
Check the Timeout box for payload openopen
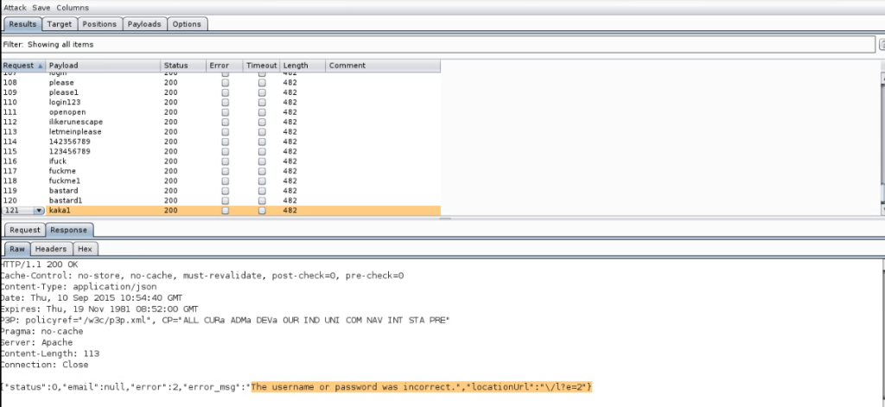point(262,112)
